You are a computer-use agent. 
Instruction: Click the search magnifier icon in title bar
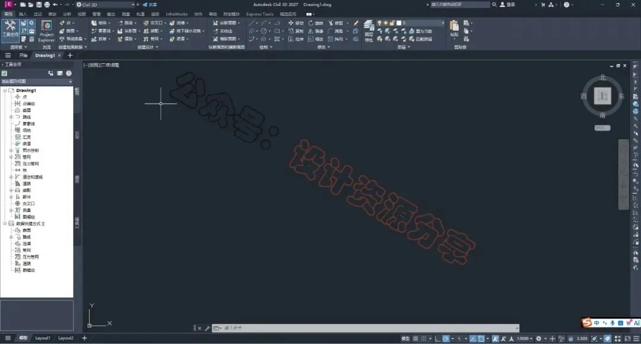(494, 5)
